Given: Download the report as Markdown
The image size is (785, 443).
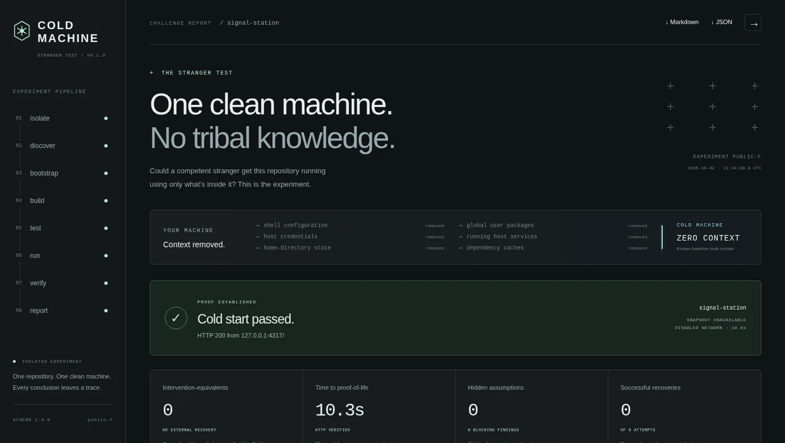Looking at the screenshot, I should point(682,22).
